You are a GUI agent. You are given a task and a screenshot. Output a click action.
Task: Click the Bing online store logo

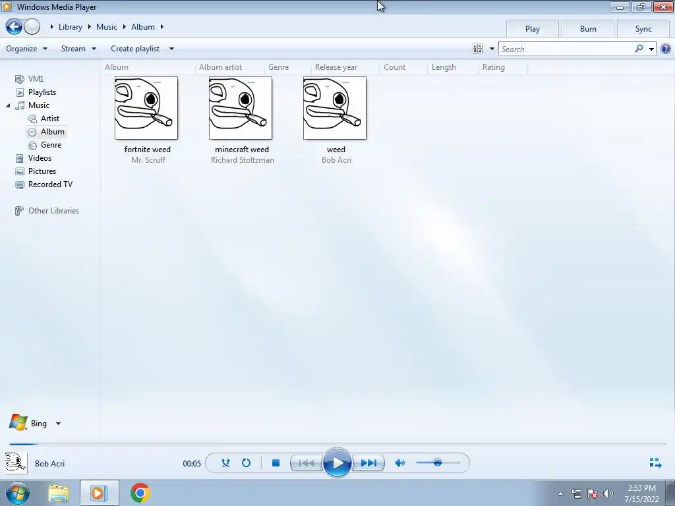(18, 423)
